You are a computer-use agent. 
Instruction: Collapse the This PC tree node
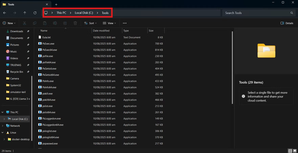coord(3,112)
